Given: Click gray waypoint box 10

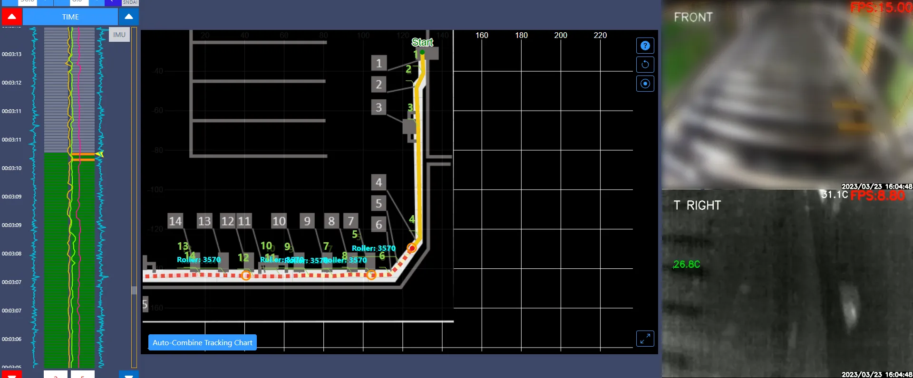Looking at the screenshot, I should click(279, 221).
